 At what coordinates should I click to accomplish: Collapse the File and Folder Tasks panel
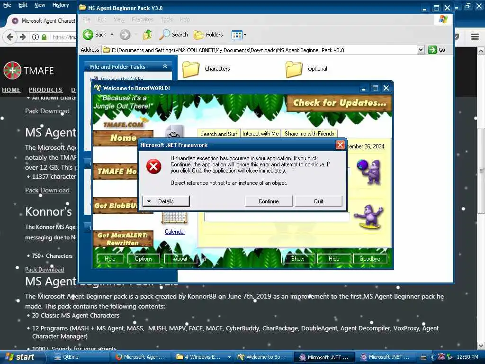(165, 66)
